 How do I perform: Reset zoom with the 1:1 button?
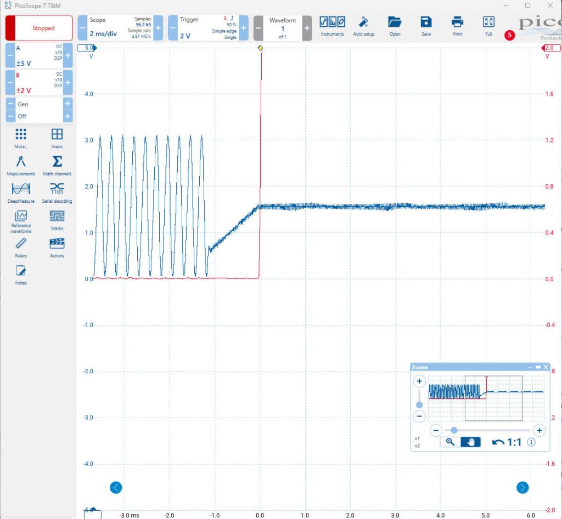point(507,442)
